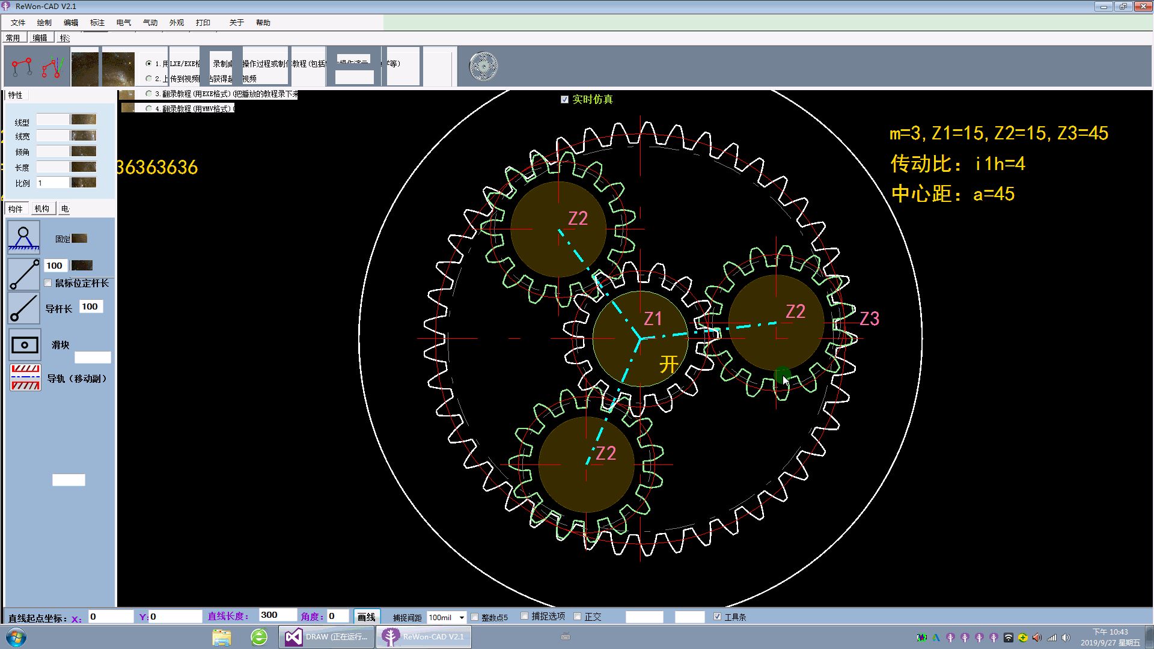The image size is (1154, 649).
Task: Select the red-green mechanism sketch tool
Action: 53,67
